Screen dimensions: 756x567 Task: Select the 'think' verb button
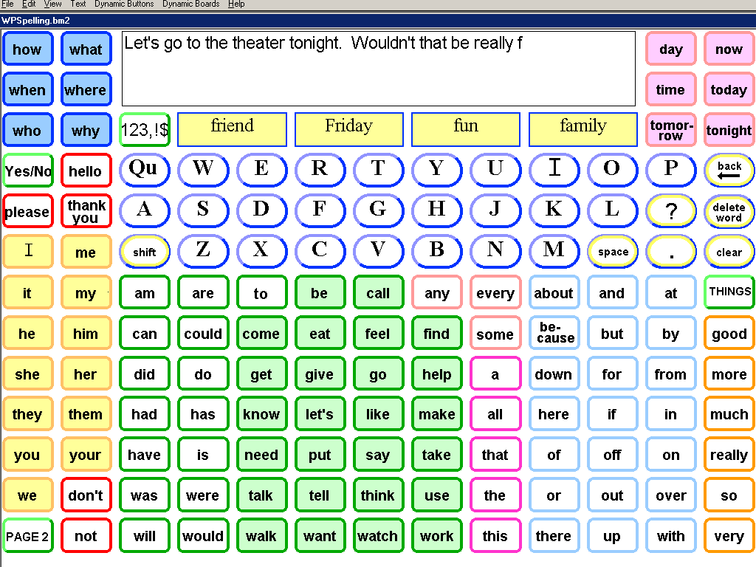point(378,495)
